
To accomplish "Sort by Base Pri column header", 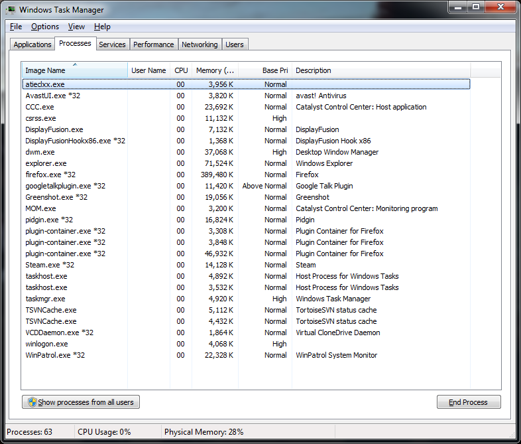I will tap(265, 70).
